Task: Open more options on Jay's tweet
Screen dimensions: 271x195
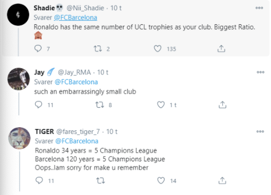Action: pos(261,72)
